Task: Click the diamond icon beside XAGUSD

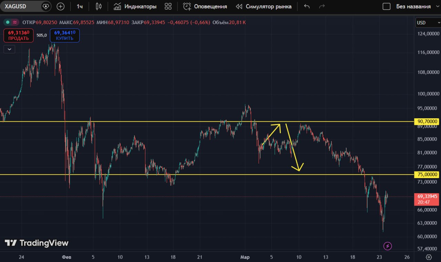Action: 45,7
